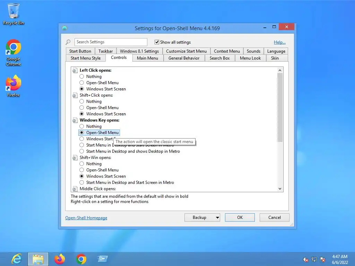Click the gear icon beside Left Click opens

[x=75, y=71]
